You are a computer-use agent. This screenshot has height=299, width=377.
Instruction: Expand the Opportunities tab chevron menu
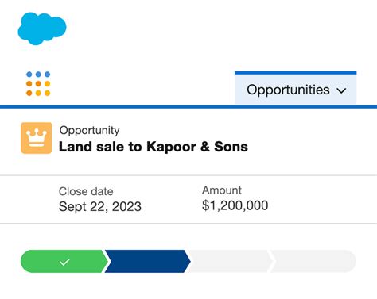point(341,90)
